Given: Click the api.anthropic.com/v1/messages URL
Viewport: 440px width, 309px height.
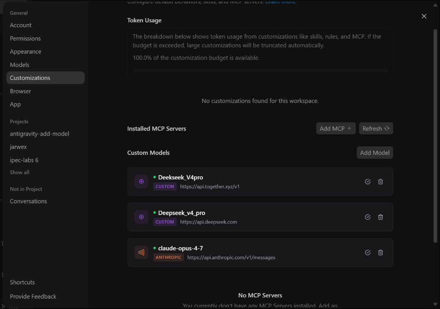Looking at the screenshot, I should (x=231, y=257).
